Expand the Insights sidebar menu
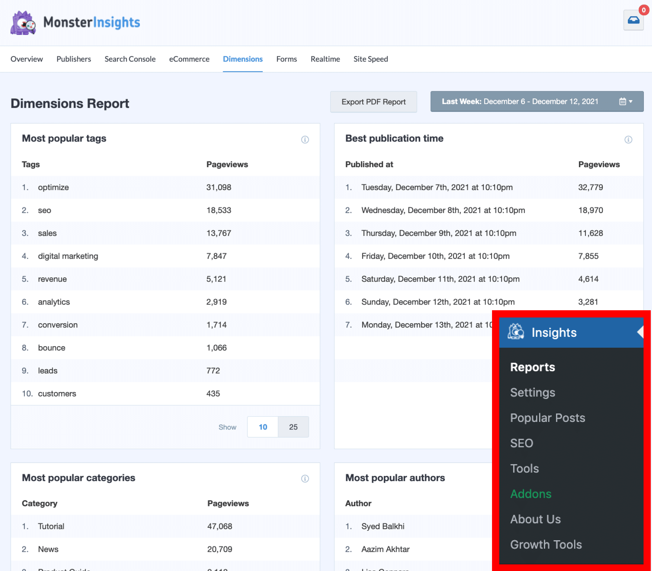652x571 pixels. click(x=554, y=333)
